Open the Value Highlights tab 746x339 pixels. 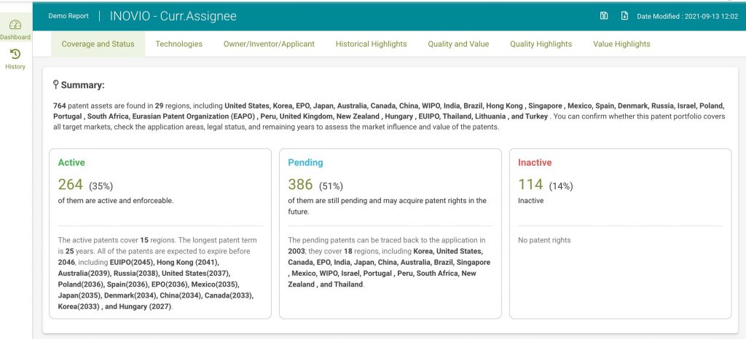(621, 44)
